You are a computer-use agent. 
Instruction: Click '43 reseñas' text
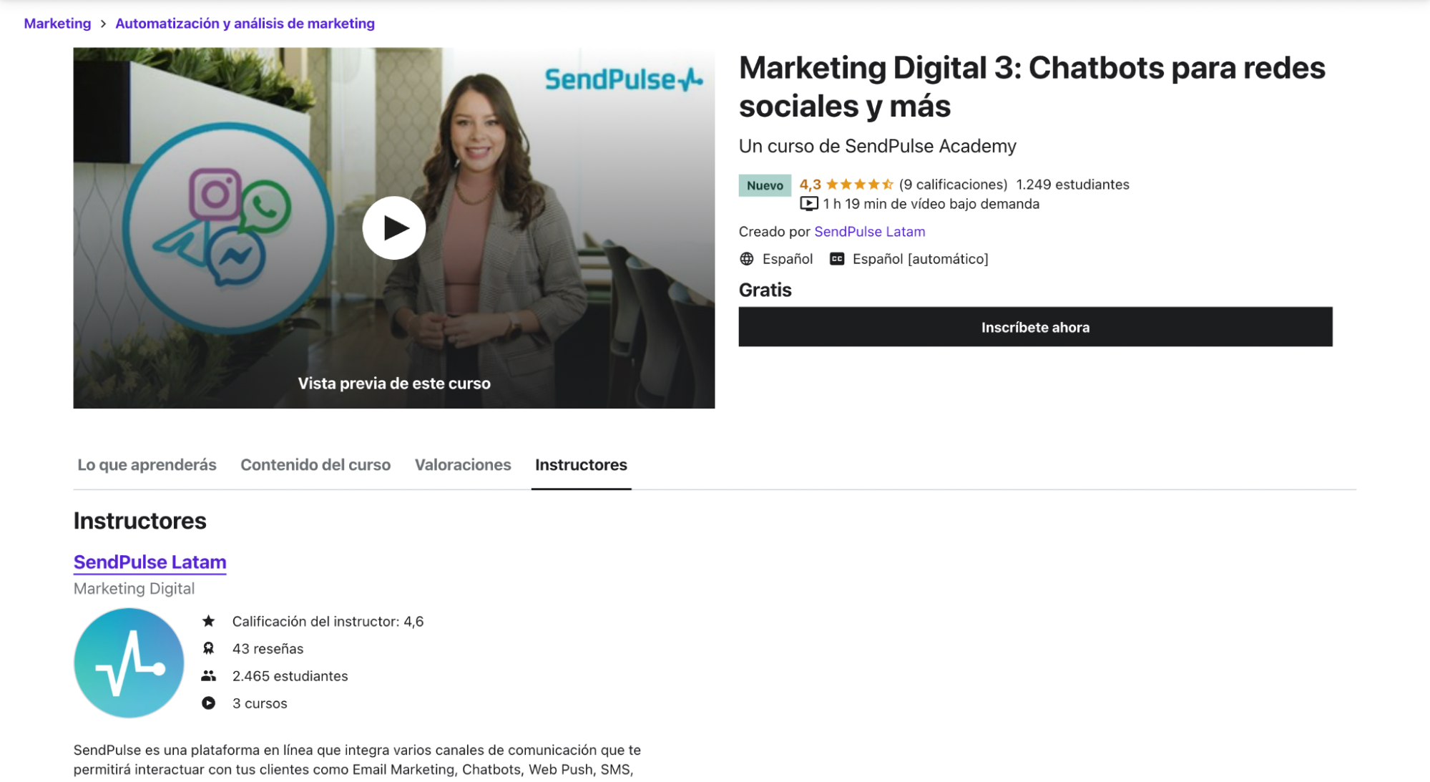coord(268,648)
